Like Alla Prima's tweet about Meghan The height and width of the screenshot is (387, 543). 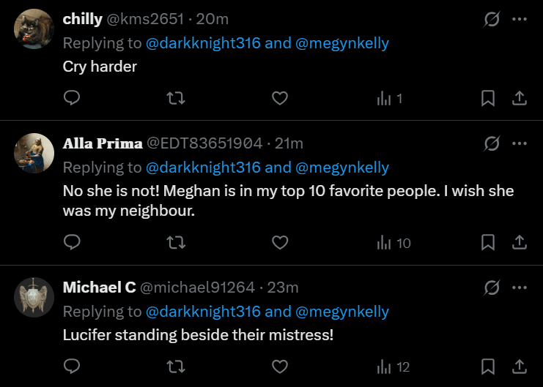[x=279, y=242]
